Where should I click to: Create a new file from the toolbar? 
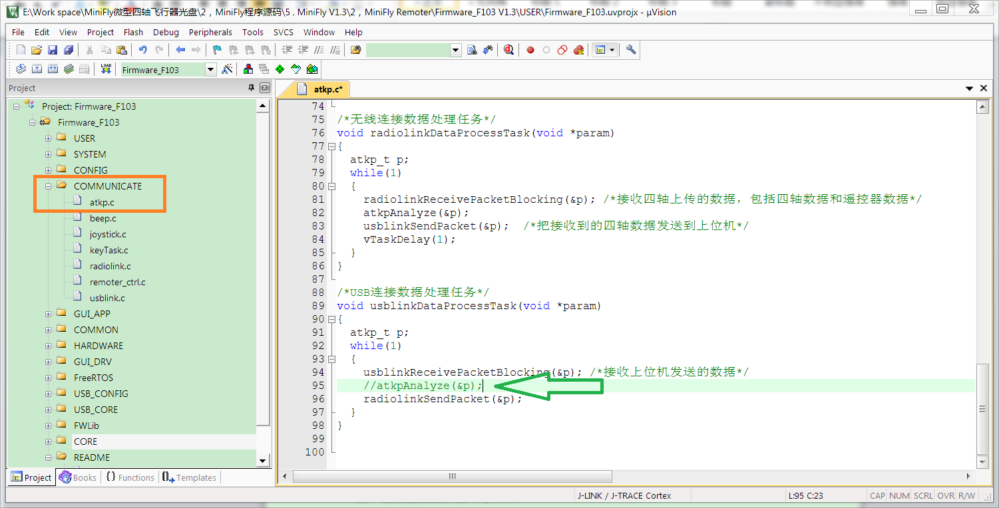point(21,50)
